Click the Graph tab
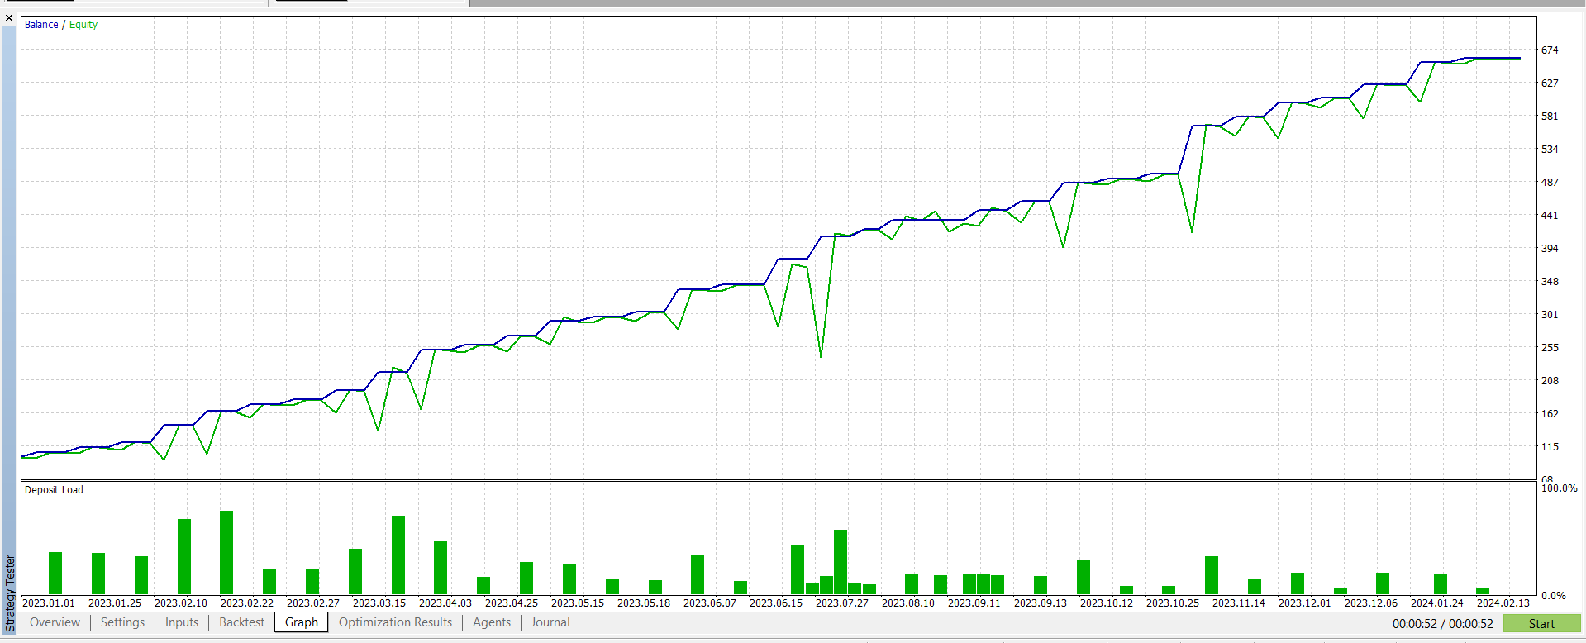This screenshot has height=643, width=1586. pyautogui.click(x=302, y=622)
